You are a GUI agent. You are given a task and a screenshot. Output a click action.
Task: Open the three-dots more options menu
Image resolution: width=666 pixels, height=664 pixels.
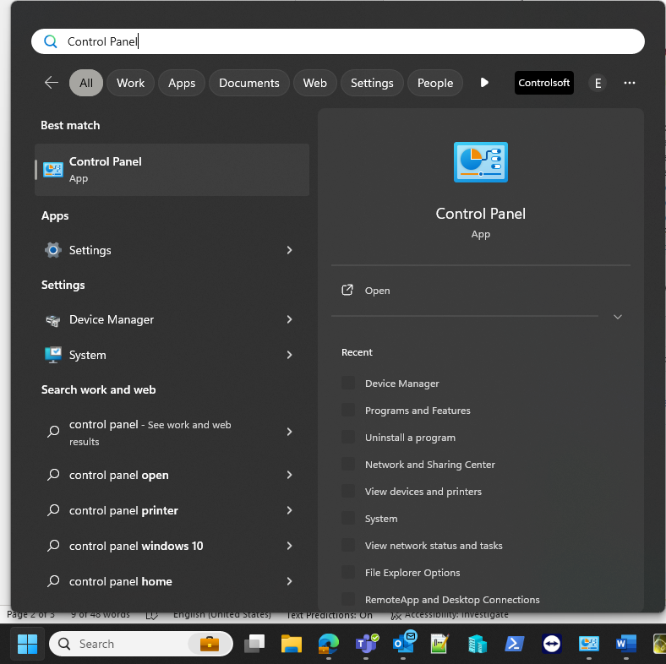630,83
